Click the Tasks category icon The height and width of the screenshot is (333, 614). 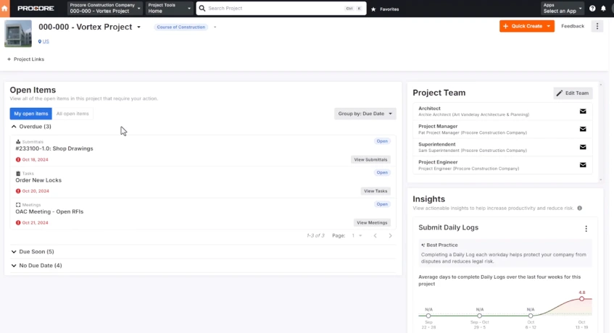click(x=18, y=173)
